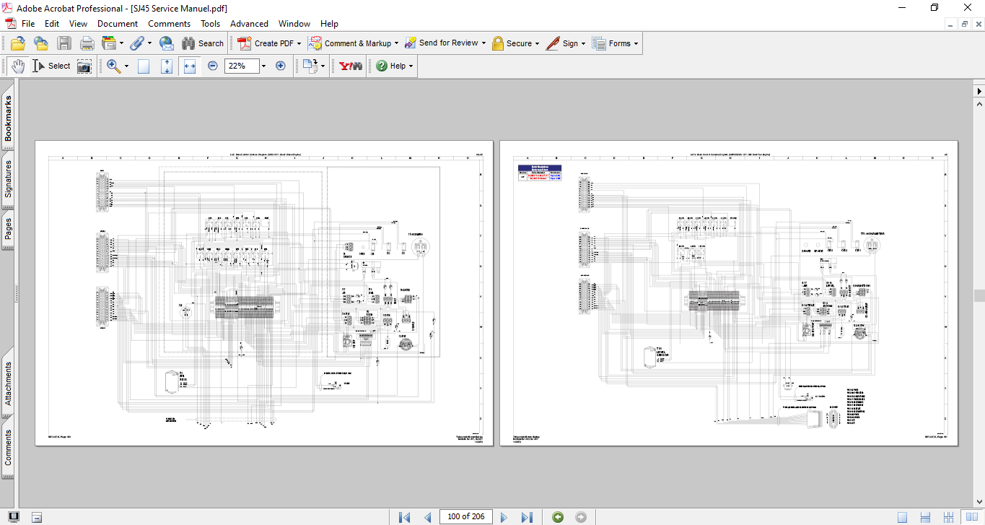Image resolution: width=985 pixels, height=525 pixels.
Task: Click the Fit Width icon
Action: coord(190,66)
